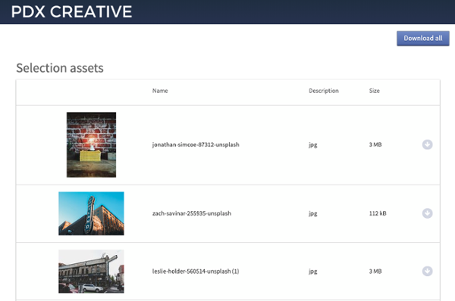
Task: Click the PDX CREATIVE logo title
Action: coord(71,12)
